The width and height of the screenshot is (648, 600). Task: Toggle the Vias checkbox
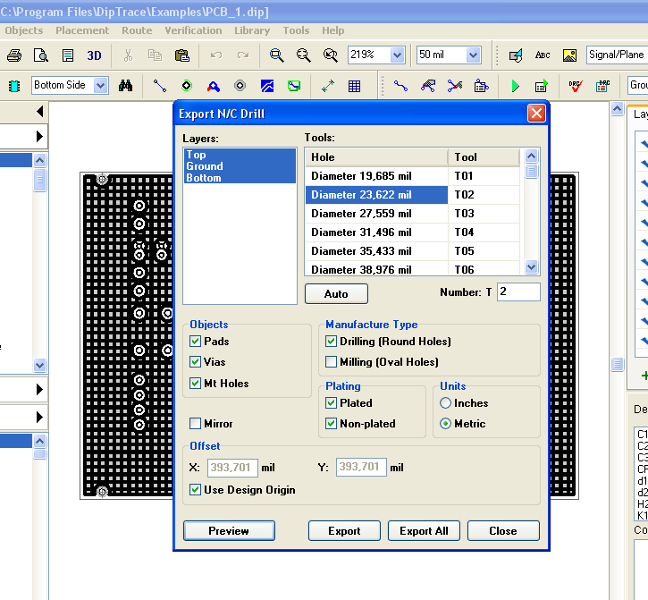coord(195,362)
